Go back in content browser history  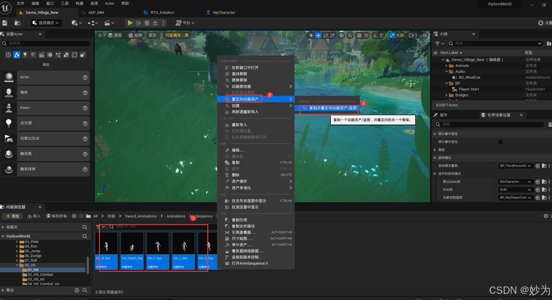(74, 216)
